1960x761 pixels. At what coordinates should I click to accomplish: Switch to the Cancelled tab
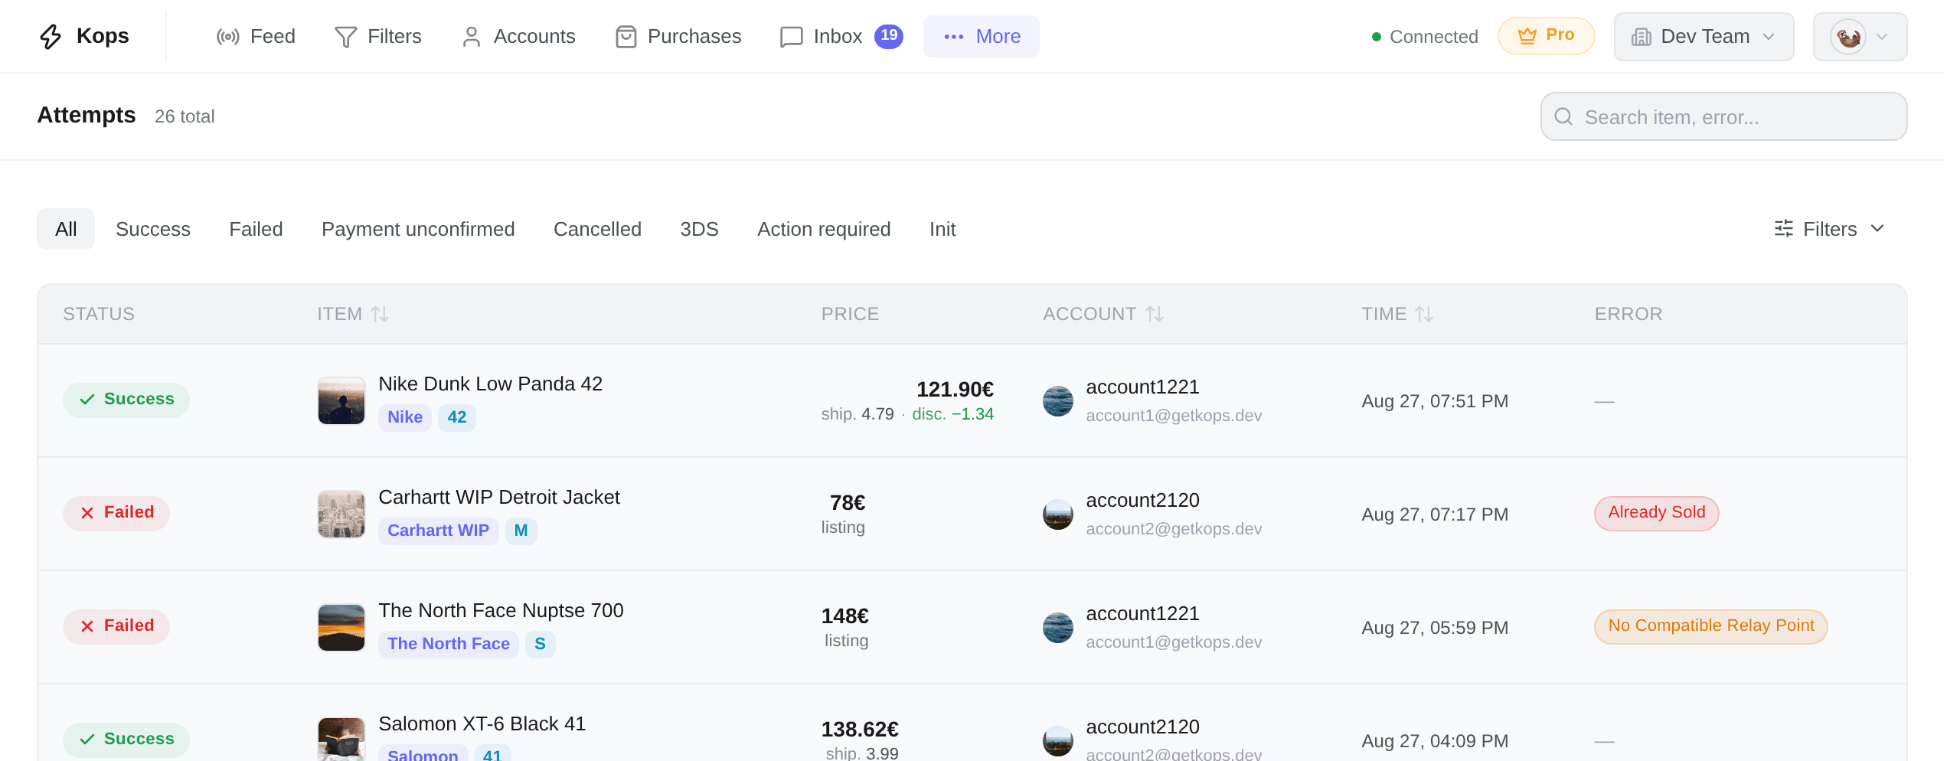click(597, 229)
